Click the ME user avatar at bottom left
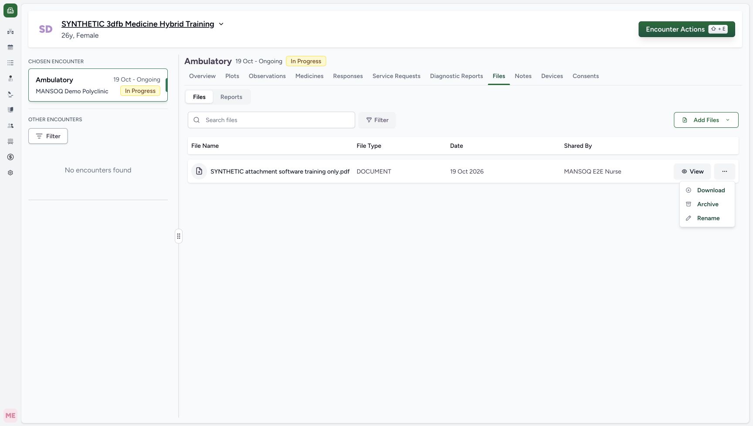This screenshot has width=753, height=426. pos(10,416)
